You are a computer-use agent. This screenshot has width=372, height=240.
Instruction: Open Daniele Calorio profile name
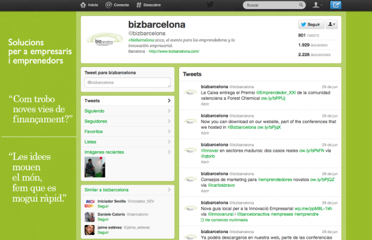click(111, 214)
